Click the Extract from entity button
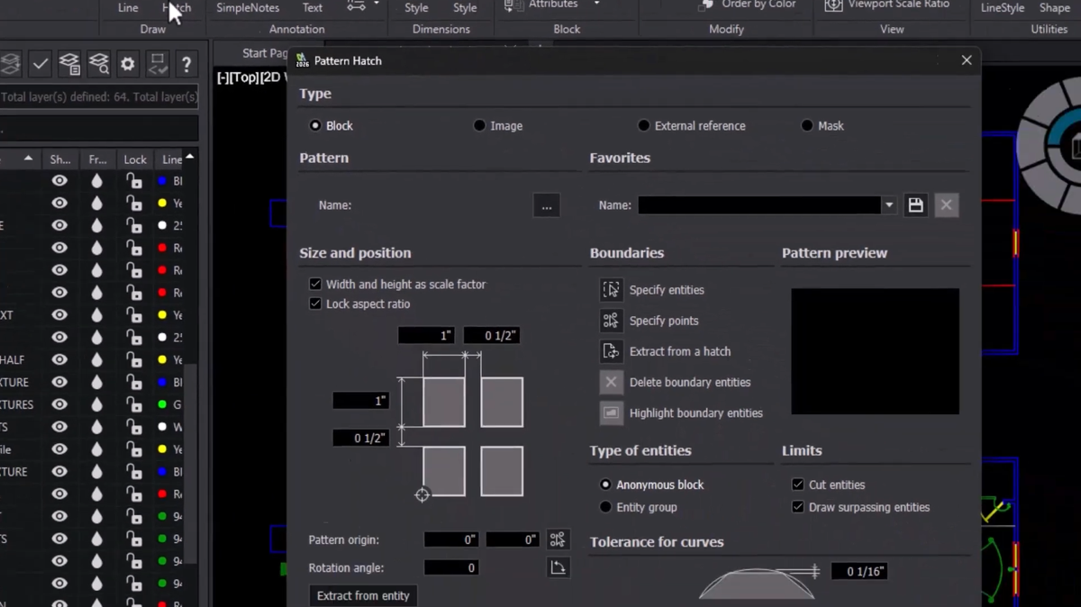 [363, 595]
